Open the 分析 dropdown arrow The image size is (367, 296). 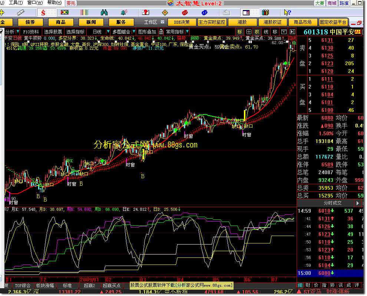point(18,31)
